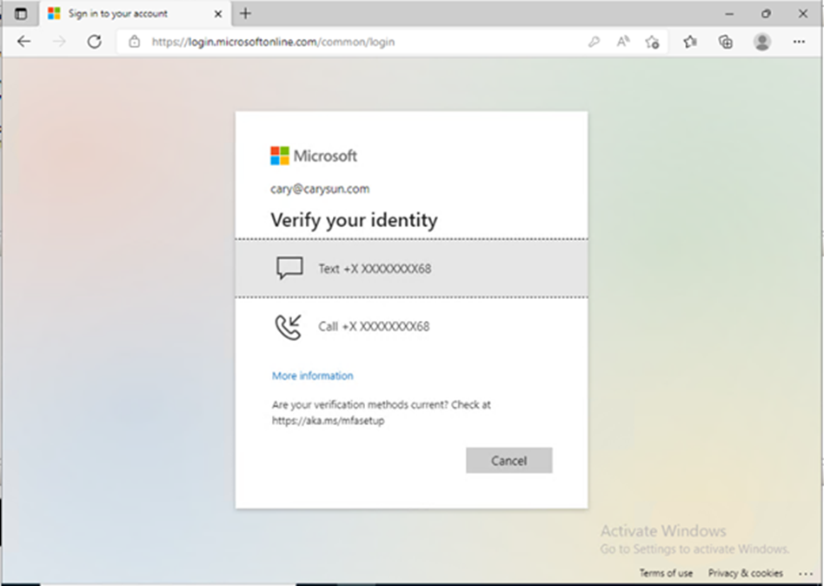Open the Favorites list icon
Screen dimensions: 824x586
(x=690, y=42)
